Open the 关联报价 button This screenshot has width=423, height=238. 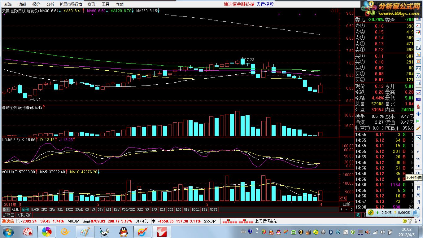pos(24,215)
